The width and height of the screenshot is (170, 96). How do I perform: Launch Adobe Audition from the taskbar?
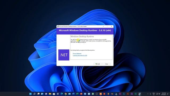click(136, 94)
